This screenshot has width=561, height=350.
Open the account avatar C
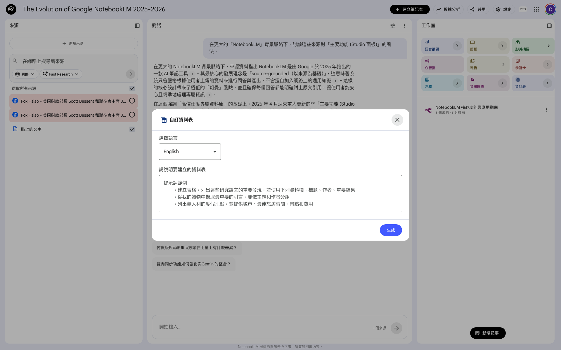pos(550,9)
